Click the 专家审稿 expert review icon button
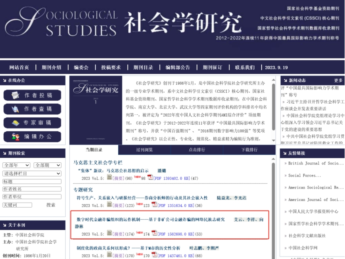Viewport: 345px width, 259px height. (32, 123)
